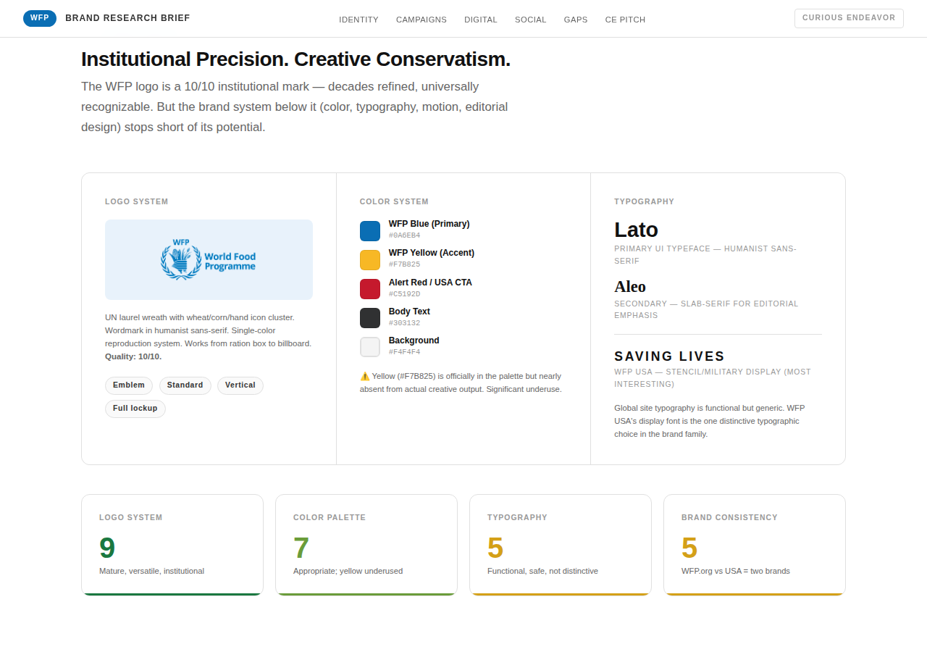
Task: Click the WFP blue badge in header
Action: coord(40,18)
